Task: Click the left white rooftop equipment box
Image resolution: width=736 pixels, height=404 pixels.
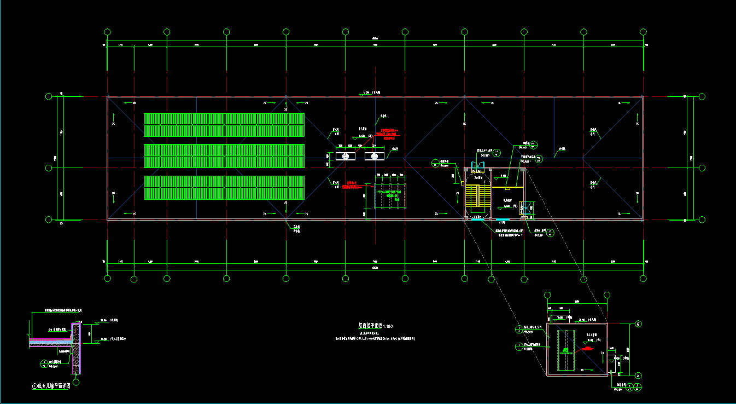Action: point(346,156)
